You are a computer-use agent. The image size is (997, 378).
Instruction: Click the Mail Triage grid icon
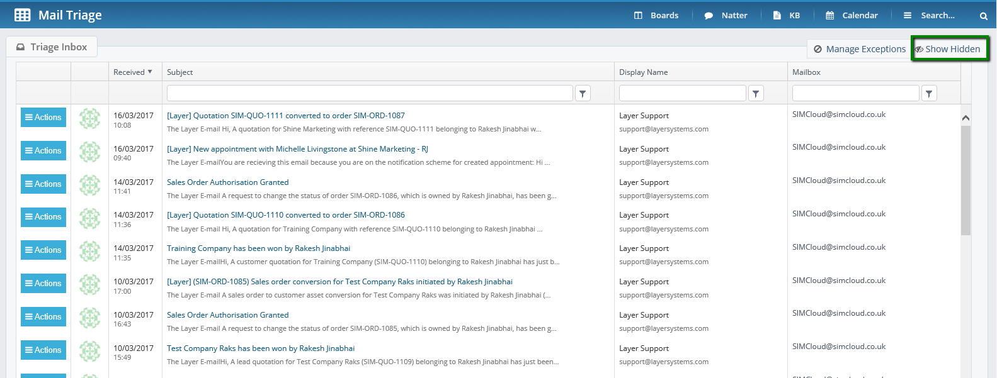(x=22, y=15)
